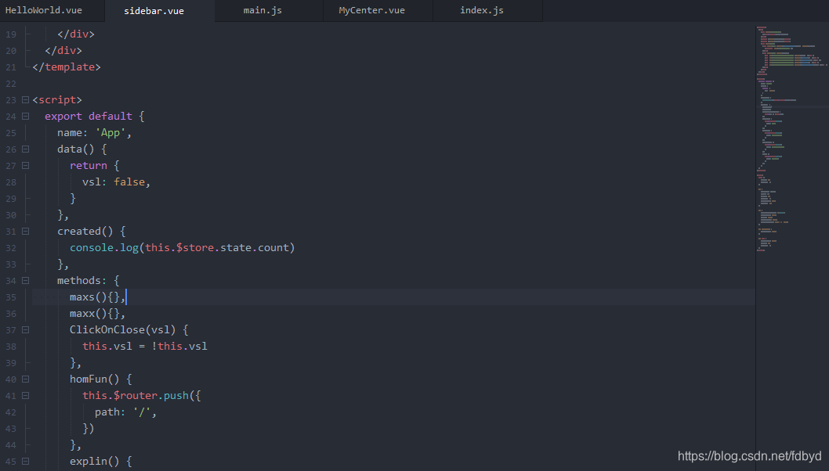
Task: Click the 'explin()' method name
Action: click(95, 462)
